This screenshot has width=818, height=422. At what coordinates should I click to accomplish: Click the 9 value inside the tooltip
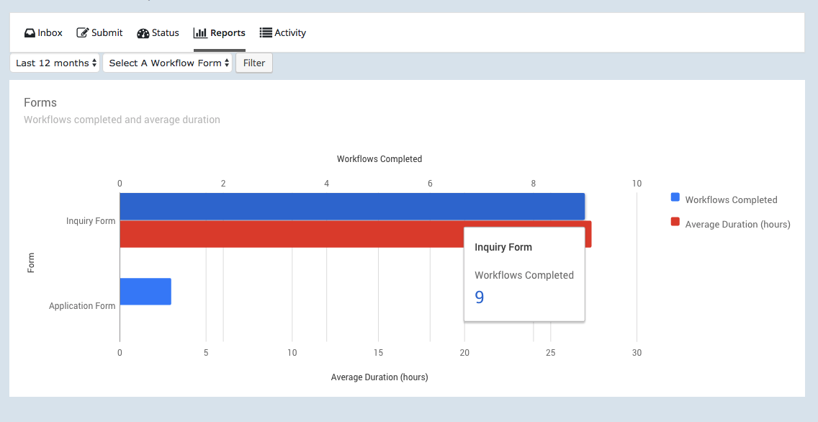(x=479, y=296)
